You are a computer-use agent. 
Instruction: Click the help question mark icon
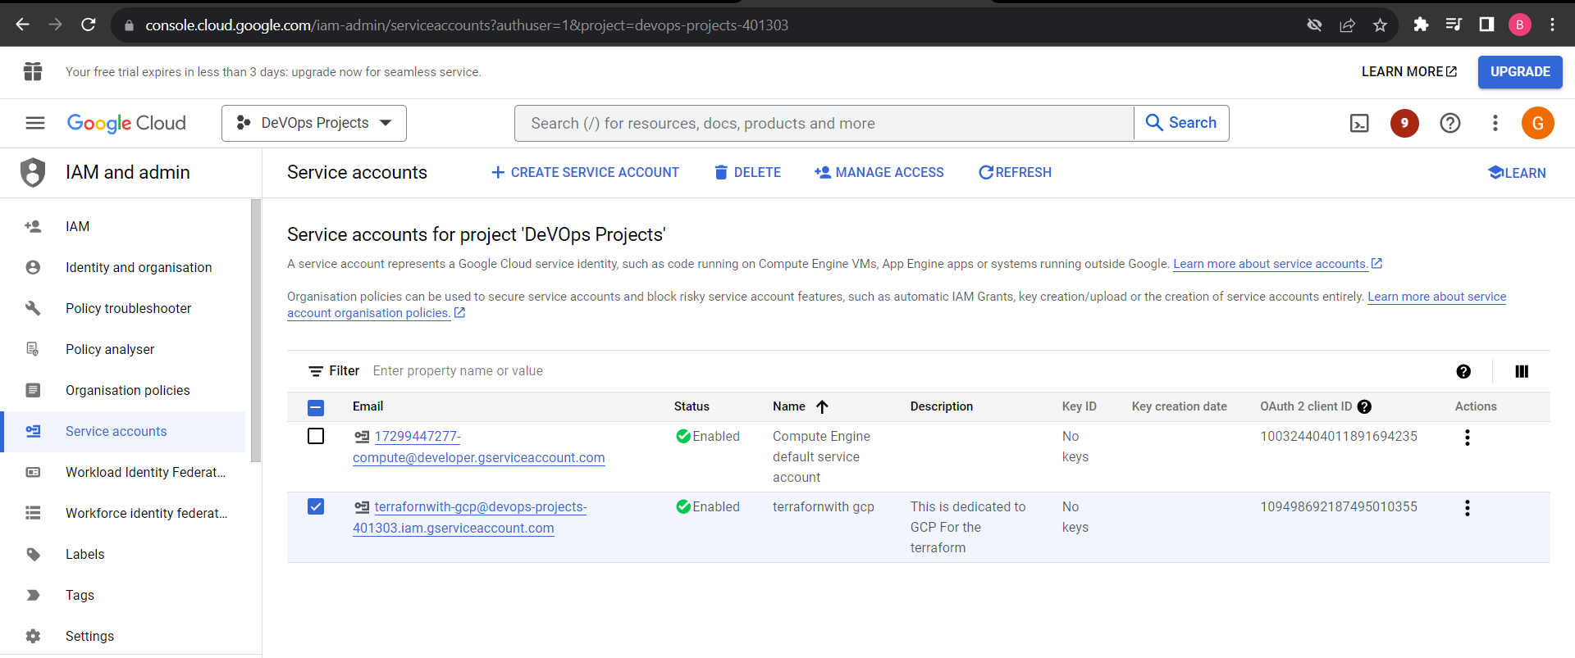click(x=1449, y=123)
